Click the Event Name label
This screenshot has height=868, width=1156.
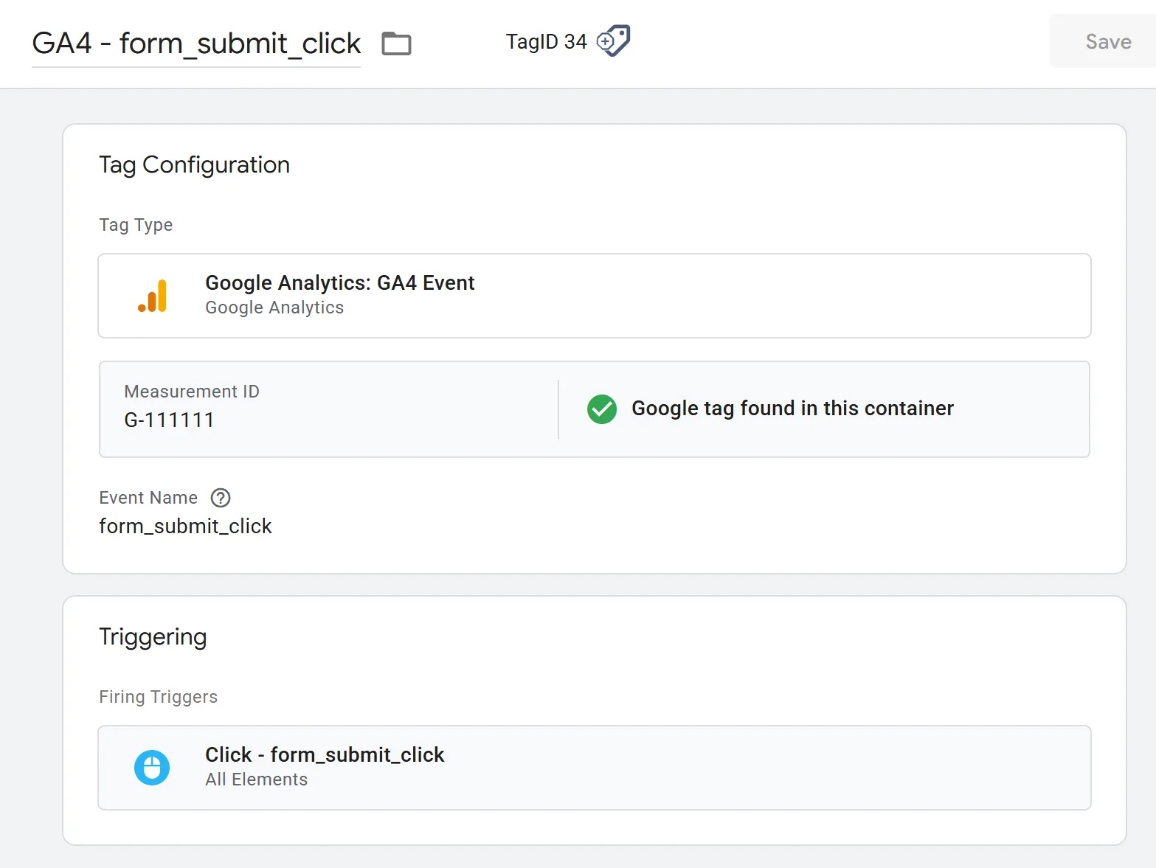(x=148, y=498)
